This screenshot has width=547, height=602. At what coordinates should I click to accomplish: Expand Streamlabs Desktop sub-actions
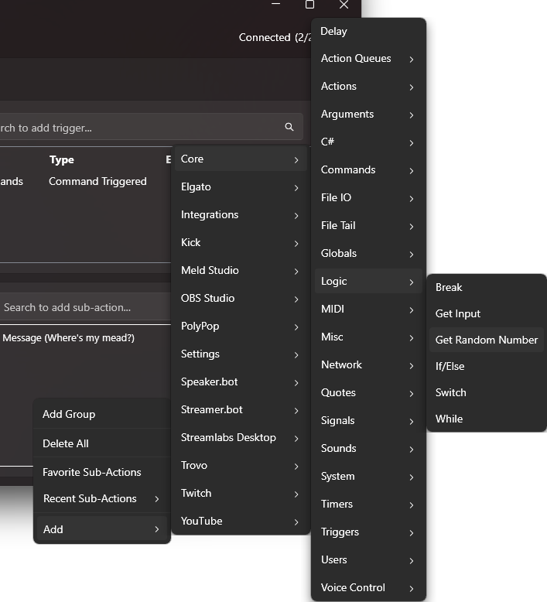241,437
